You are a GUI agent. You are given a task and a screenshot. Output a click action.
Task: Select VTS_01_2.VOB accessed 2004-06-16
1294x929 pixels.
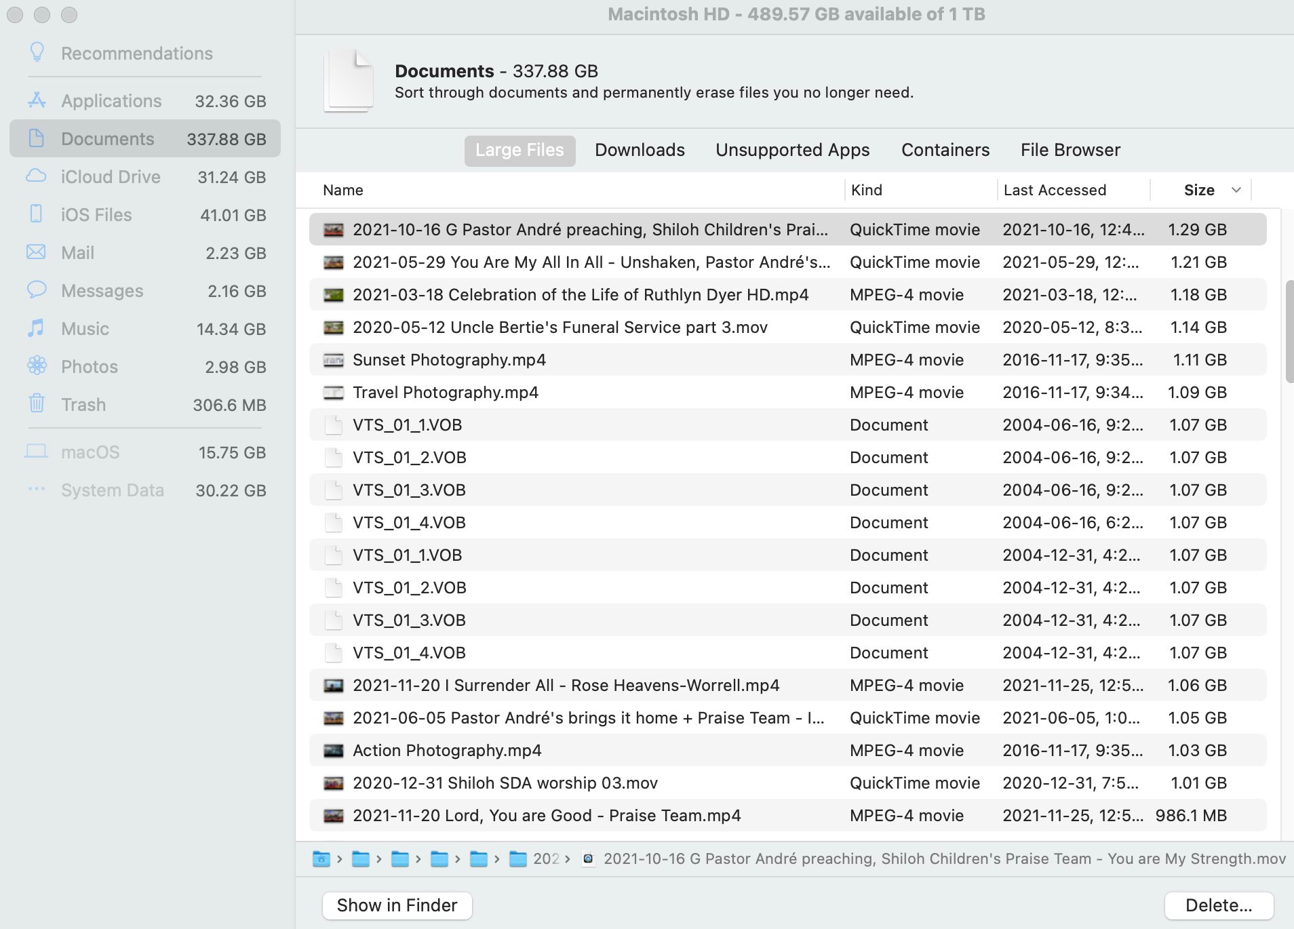coord(787,457)
